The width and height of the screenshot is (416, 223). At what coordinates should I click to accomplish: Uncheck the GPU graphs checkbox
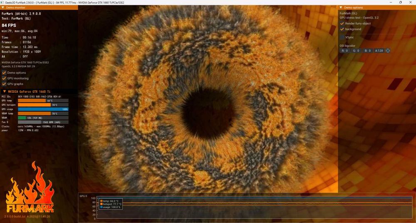pyautogui.click(x=4, y=84)
